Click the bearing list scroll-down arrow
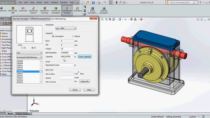 tap(41, 82)
